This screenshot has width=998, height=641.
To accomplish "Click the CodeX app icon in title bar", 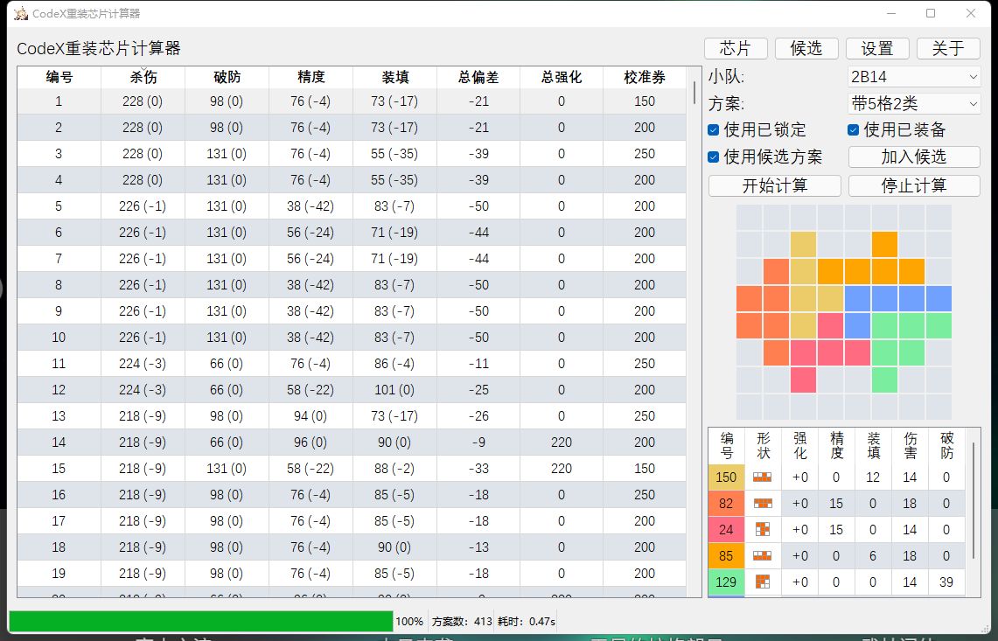I will (21, 13).
